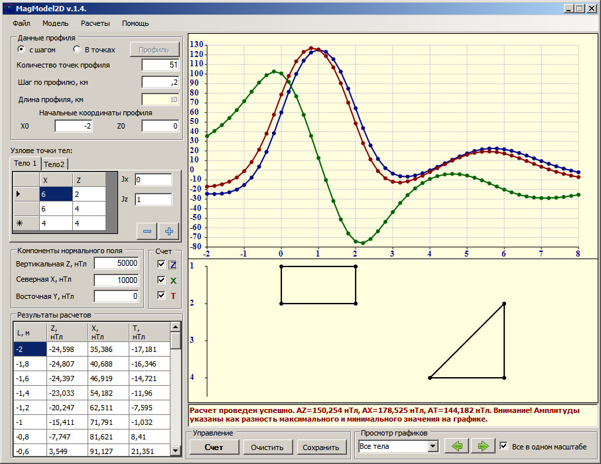Image resolution: width=601 pixels, height=464 pixels.
Task: Open the 'Все тела' graph view dropdown
Action: [433, 446]
